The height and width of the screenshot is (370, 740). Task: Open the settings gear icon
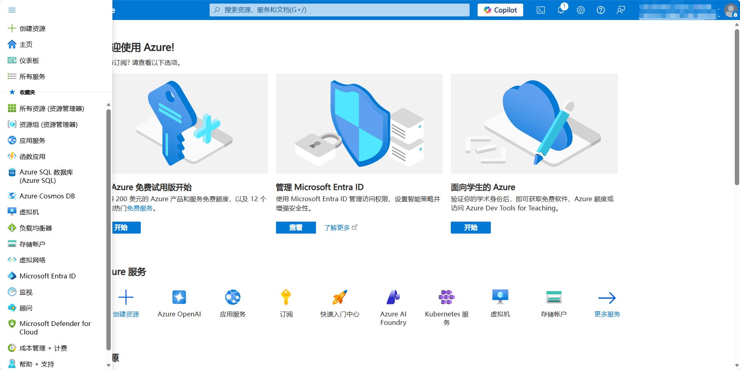580,10
